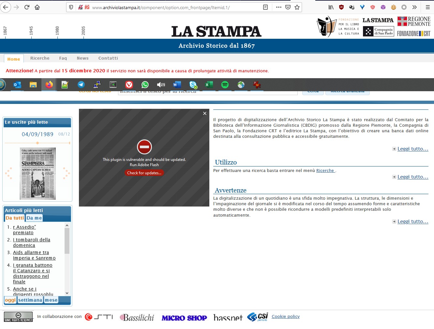This screenshot has width=434, height=329.
Task: Jump to 1945 on timeline
Action: (31, 31)
